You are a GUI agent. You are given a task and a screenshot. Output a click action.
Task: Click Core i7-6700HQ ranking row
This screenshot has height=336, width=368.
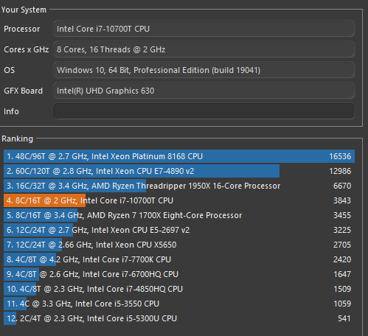click(x=179, y=274)
